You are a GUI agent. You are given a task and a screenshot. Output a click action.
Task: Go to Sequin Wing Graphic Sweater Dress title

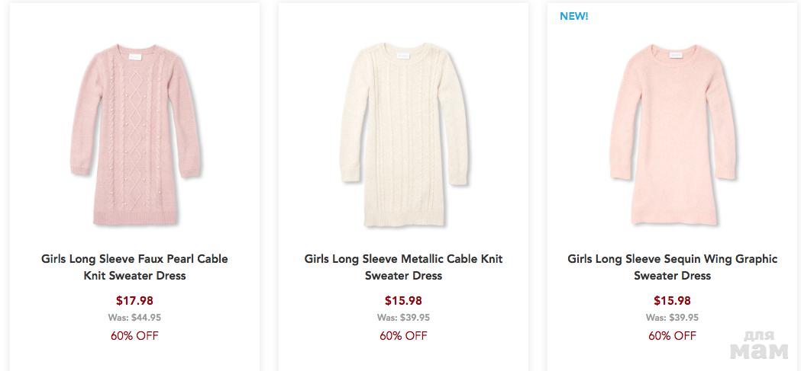pos(672,267)
